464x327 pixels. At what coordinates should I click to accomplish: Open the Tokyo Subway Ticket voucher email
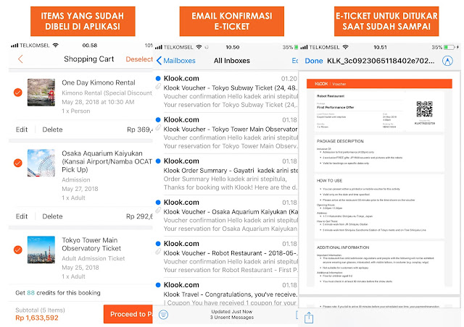click(x=227, y=92)
